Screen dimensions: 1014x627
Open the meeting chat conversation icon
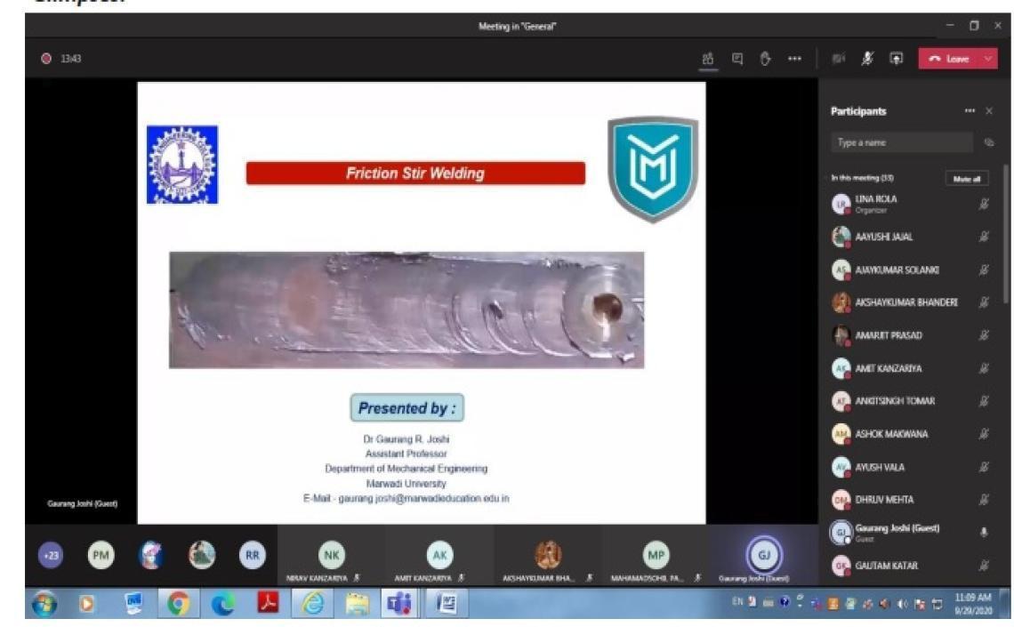click(x=737, y=59)
